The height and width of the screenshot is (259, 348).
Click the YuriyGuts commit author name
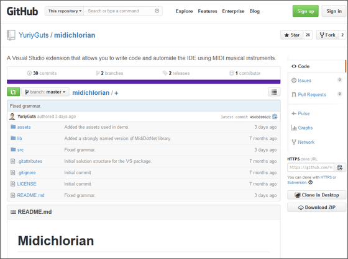pos(27,116)
